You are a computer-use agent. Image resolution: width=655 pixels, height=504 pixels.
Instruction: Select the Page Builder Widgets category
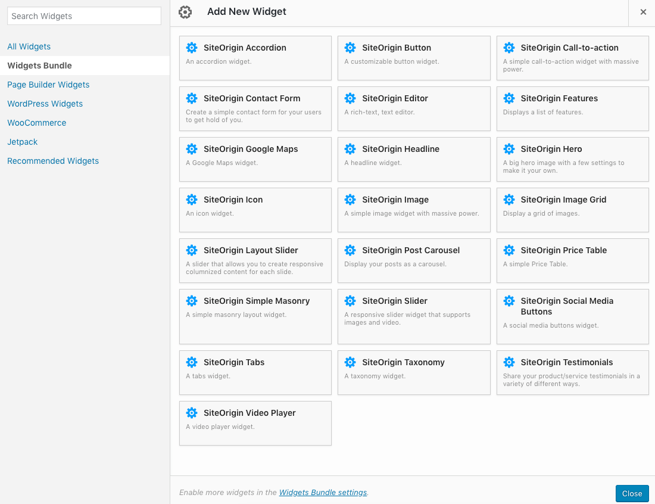click(48, 85)
